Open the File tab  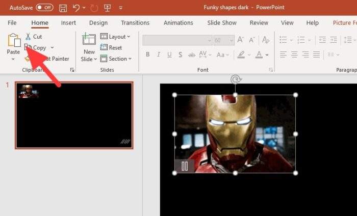[x=12, y=23]
